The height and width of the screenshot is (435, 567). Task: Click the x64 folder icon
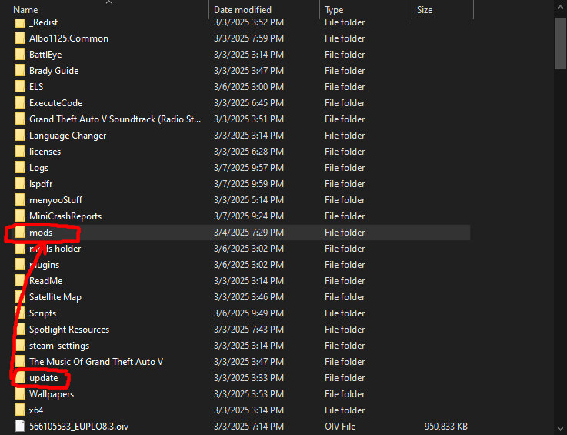point(20,410)
